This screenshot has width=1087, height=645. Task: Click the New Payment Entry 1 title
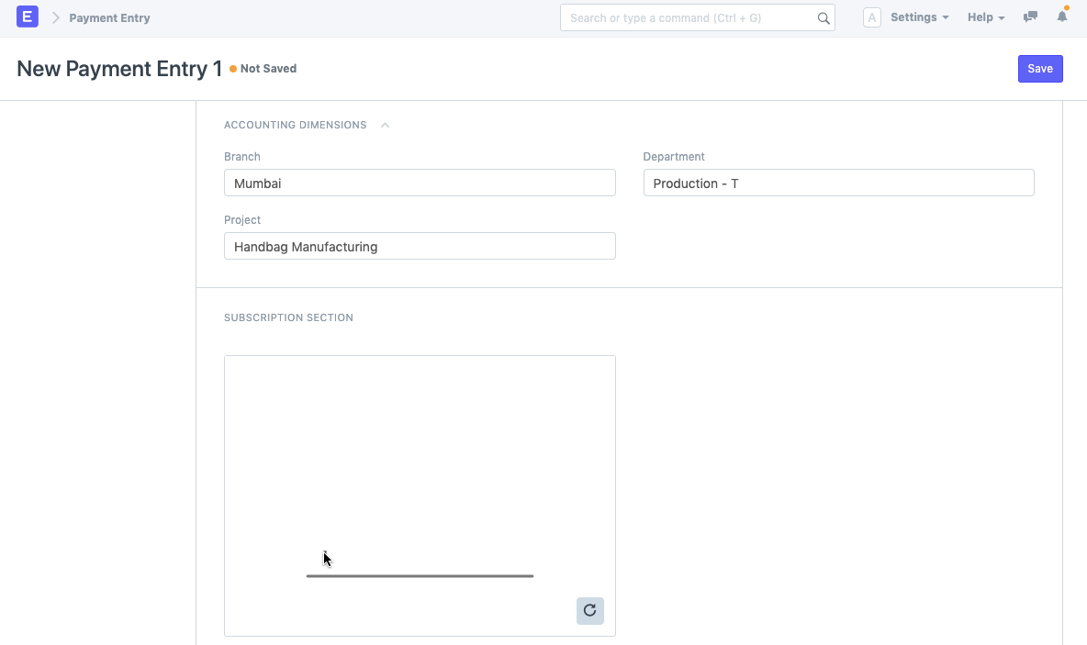[x=119, y=69]
